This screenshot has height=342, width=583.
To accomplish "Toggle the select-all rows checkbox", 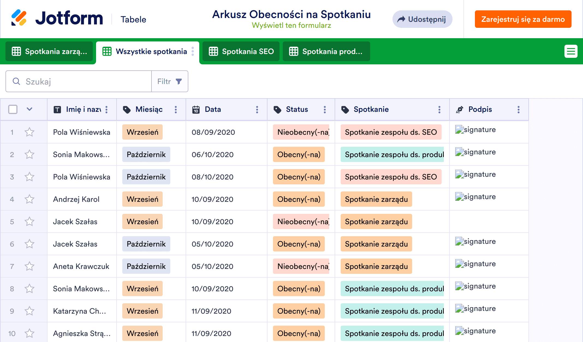I will (13, 110).
